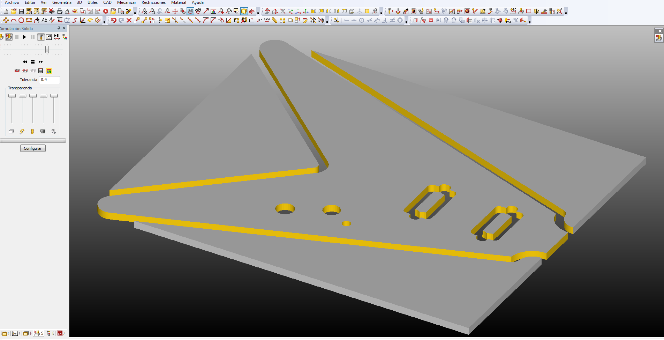664x340 pixels.
Task: Click the first red stock icon in simulation panel
Action: pyautogui.click(x=17, y=71)
